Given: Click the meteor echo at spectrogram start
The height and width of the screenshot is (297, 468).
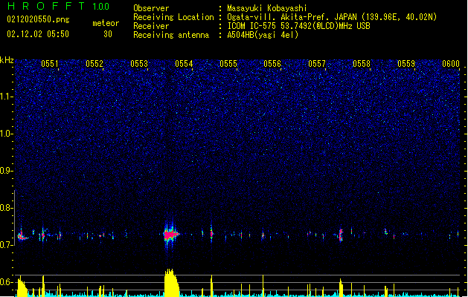Looking at the screenshot, I should [22, 236].
